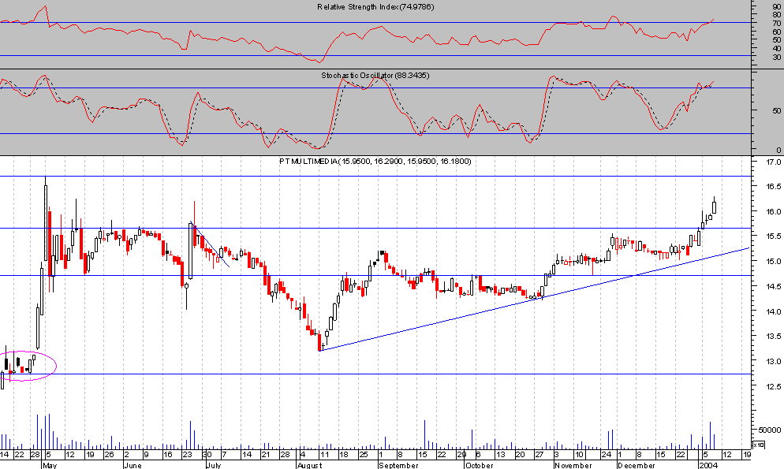The height and width of the screenshot is (469, 784).
Task: Click the 2004 year label
Action: point(707,465)
